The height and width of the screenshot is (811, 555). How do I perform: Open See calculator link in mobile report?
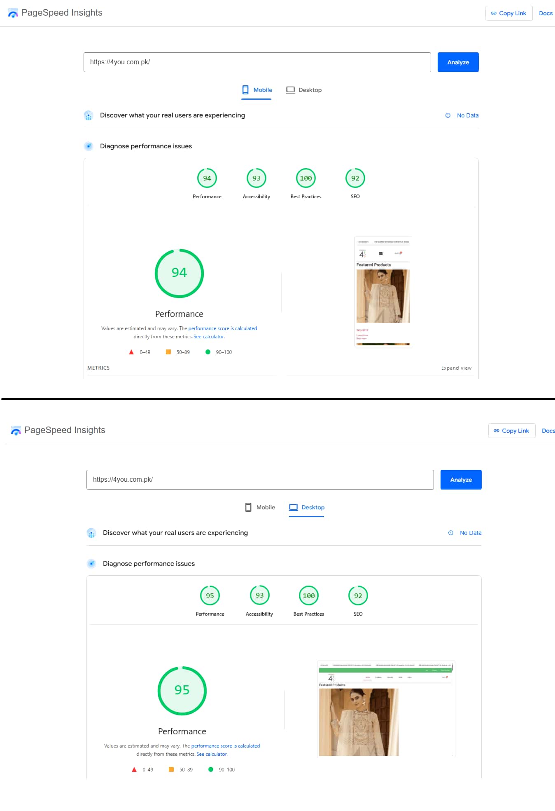(x=209, y=337)
